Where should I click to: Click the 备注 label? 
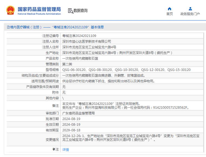(x=55, y=106)
